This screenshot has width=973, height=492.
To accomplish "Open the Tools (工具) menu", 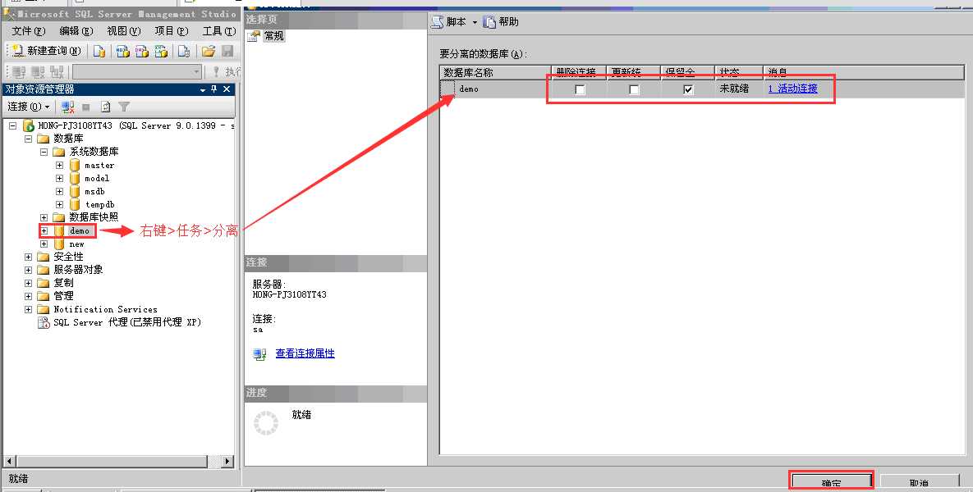I will [219, 31].
